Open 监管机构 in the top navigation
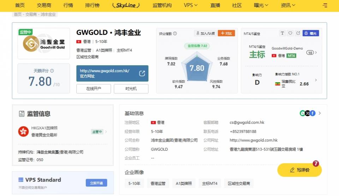Viewport: 339px width, 196px height. pyautogui.click(x=162, y=5)
